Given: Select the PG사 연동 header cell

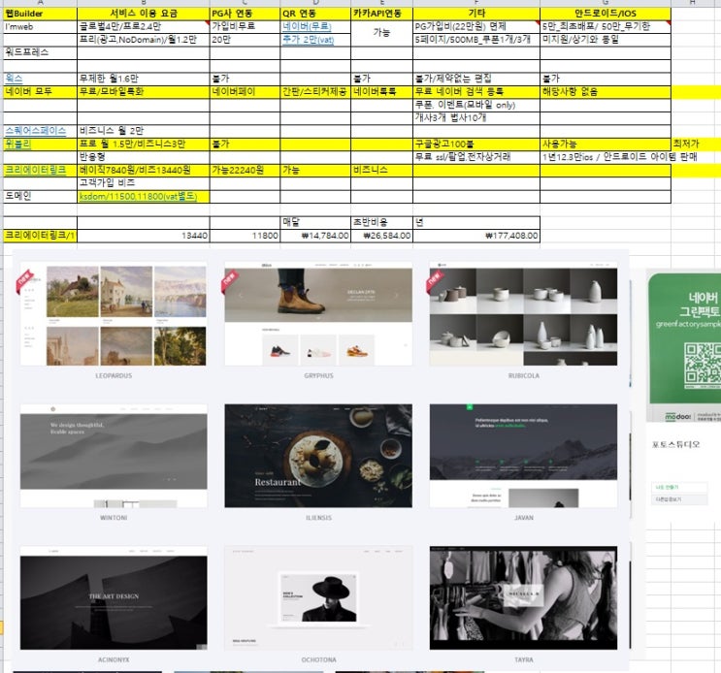Looking at the screenshot, I should [245, 14].
